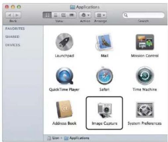Click the "System Preferences" label text
The height and width of the screenshot is (142, 168).
pyautogui.click(x=144, y=123)
